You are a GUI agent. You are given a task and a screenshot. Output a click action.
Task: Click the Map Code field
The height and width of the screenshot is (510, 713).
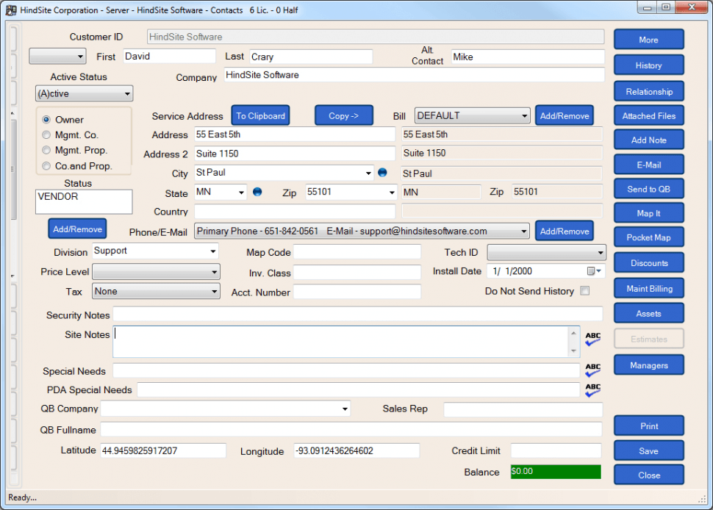(357, 252)
